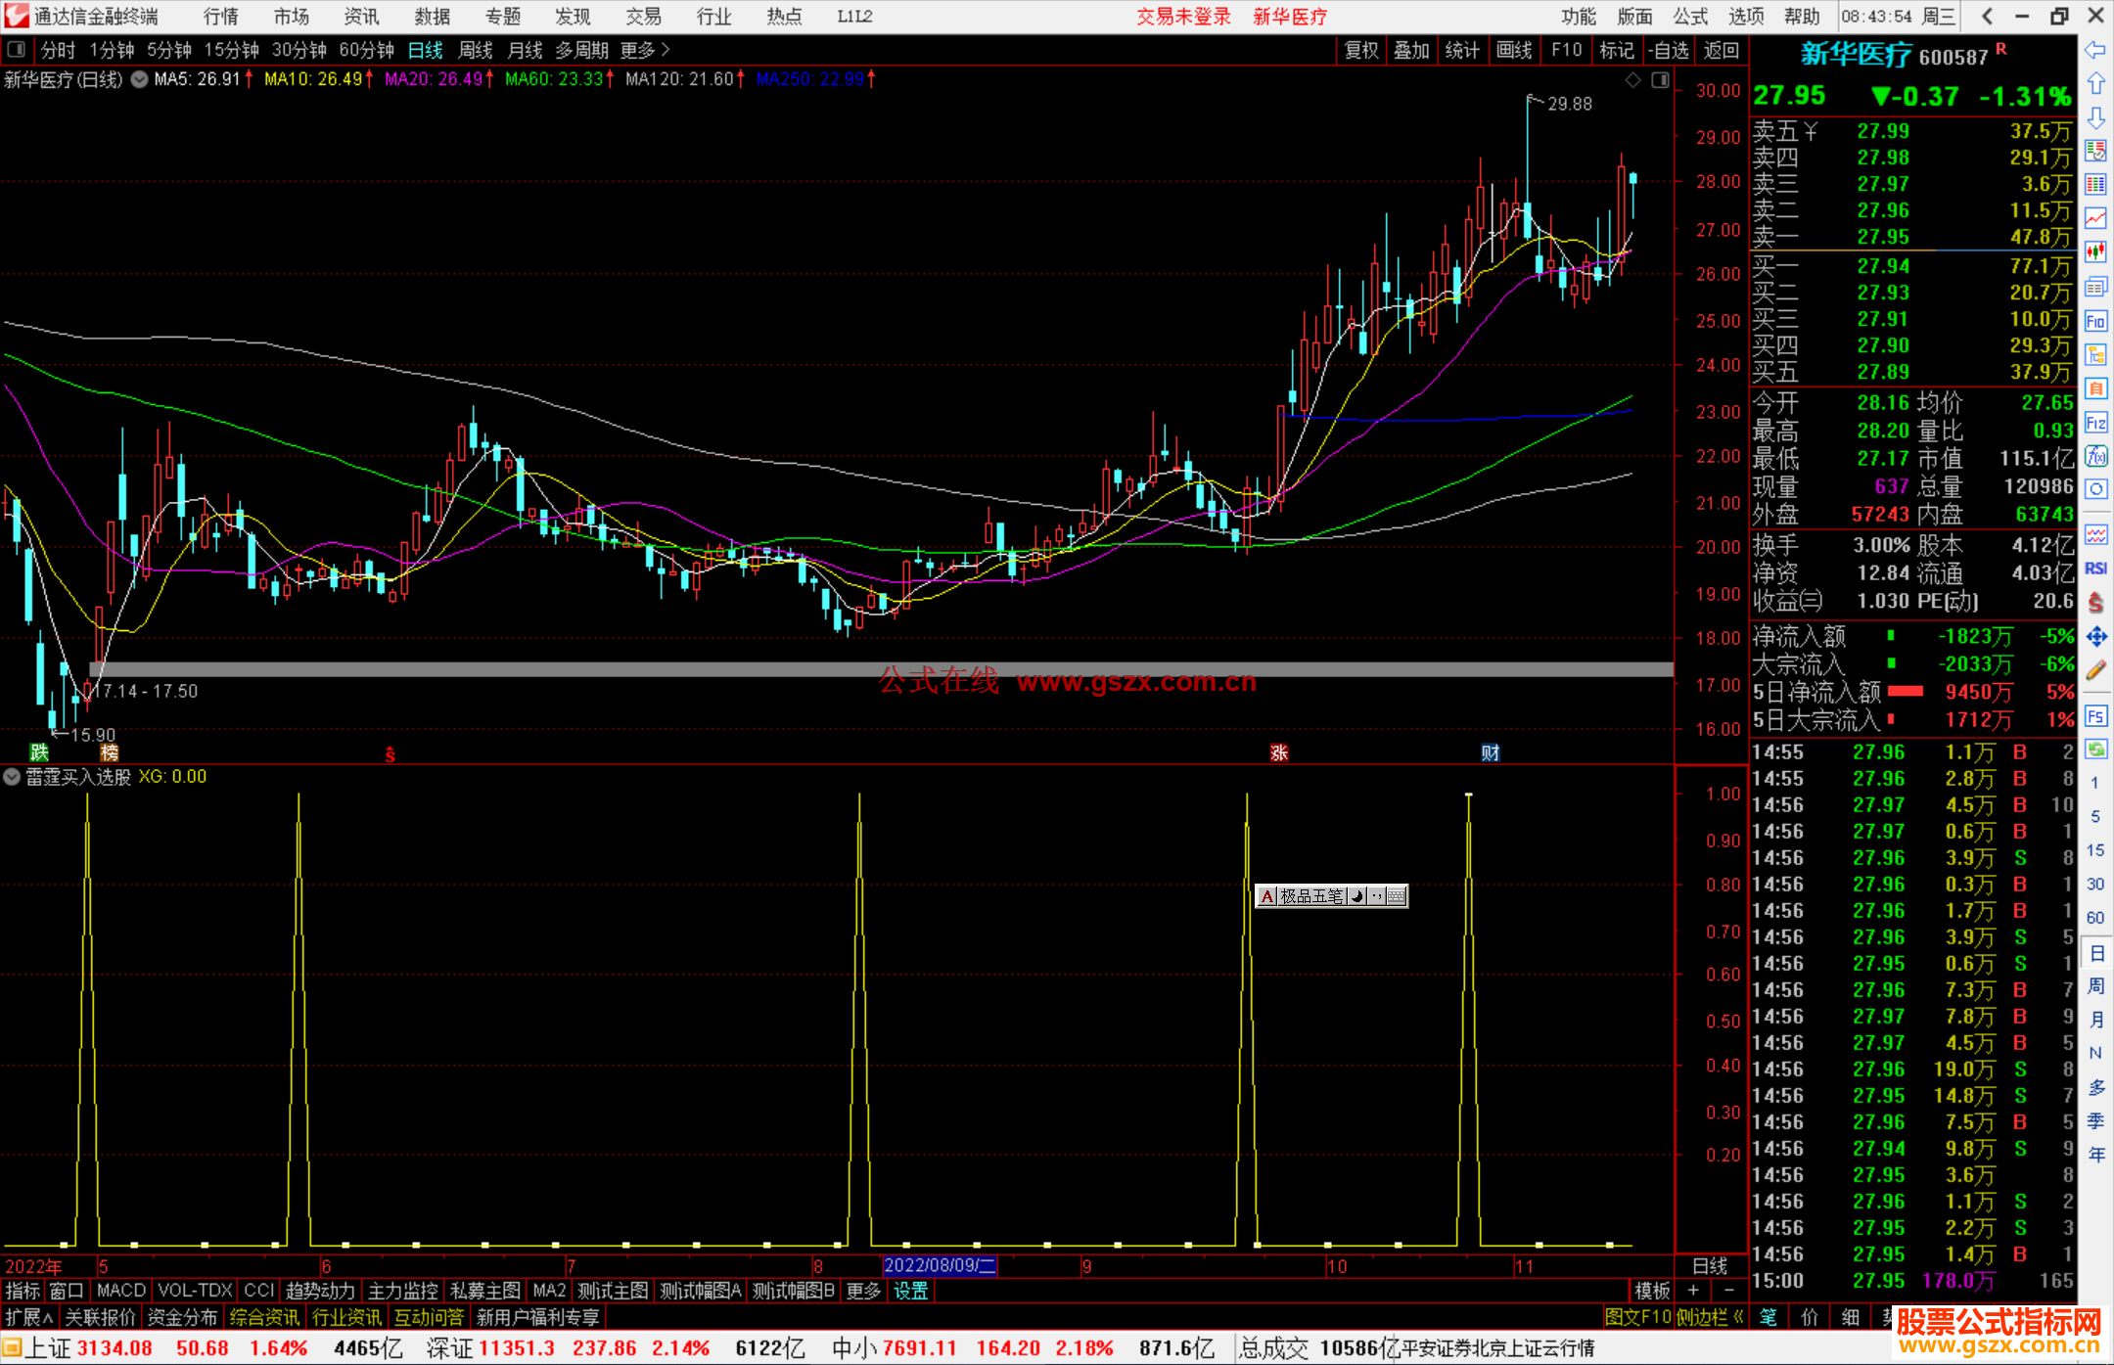The image size is (2114, 1365).
Task: Switch to the MACD indicator tab
Action: click(121, 1291)
